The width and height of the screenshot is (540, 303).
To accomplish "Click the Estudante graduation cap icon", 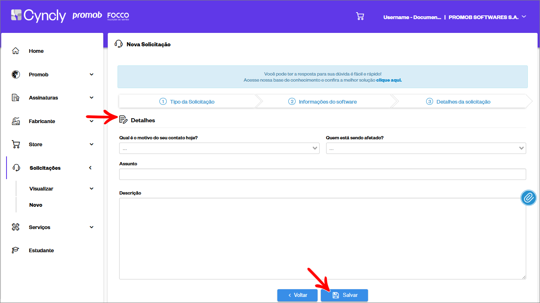I will click(15, 250).
